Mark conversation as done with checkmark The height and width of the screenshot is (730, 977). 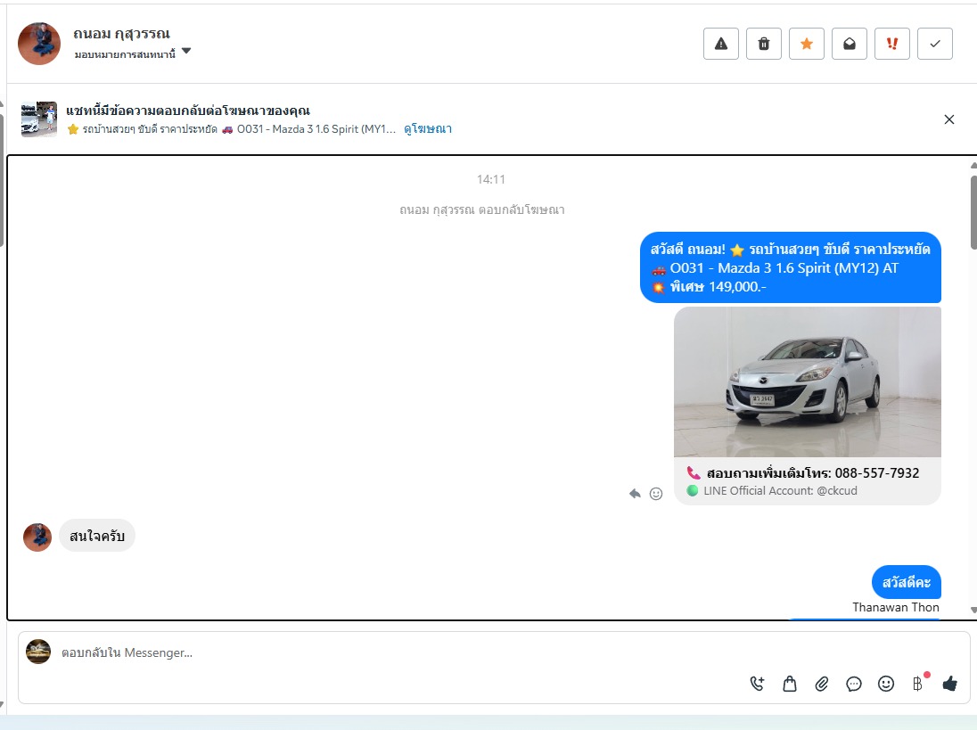[934, 44]
